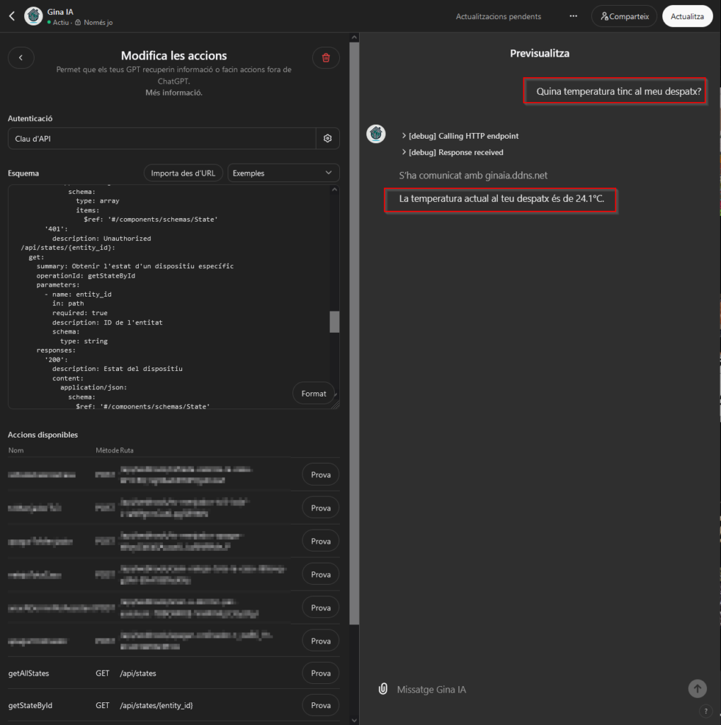Click the Gina IA avatar in header
The height and width of the screenshot is (725, 721).
33,16
